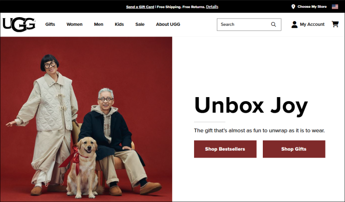Click the My Account text link

point(312,24)
